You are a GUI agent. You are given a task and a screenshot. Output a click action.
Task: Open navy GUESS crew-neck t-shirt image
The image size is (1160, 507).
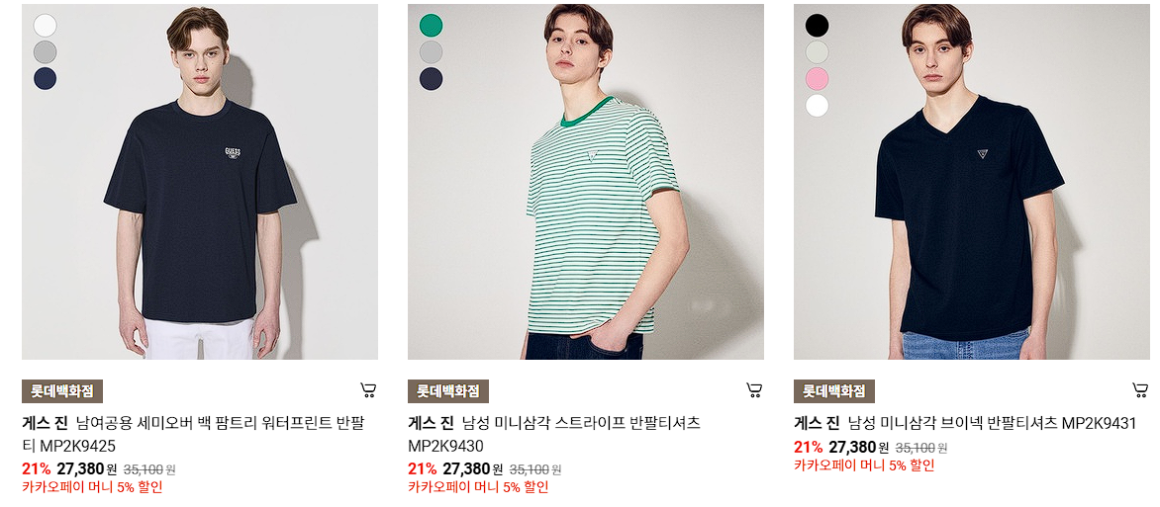point(200,182)
